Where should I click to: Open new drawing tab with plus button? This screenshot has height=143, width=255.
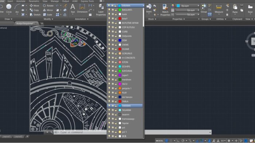click(x=42, y=24)
